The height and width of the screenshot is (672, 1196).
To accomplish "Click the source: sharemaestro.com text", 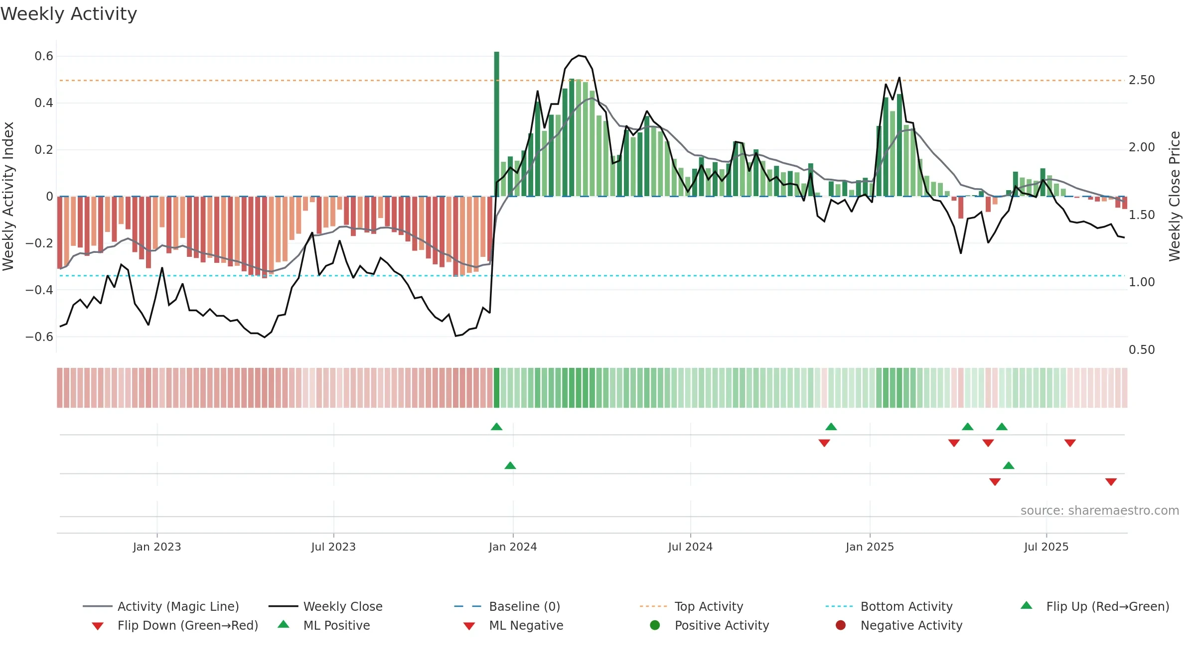I will [x=1100, y=511].
